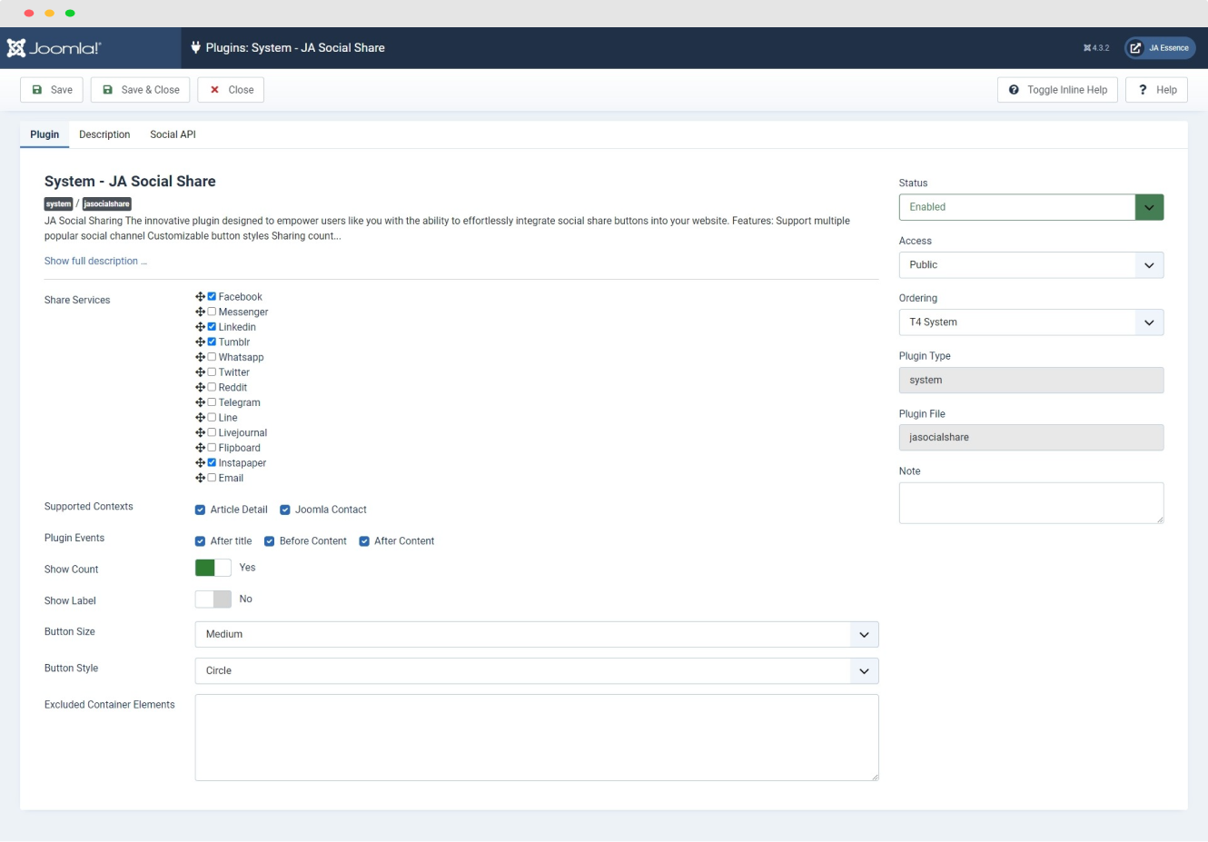
Task: Uncheck the After title plugin event
Action: [200, 541]
